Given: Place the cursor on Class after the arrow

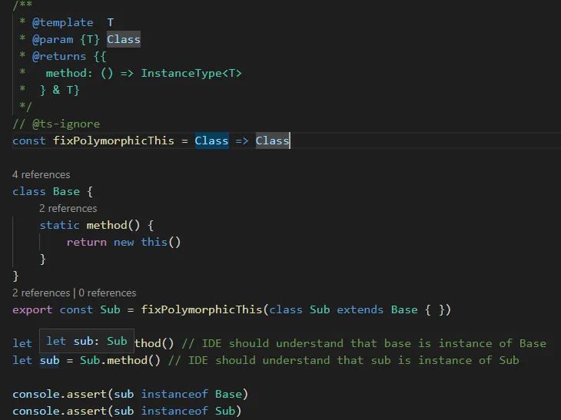Looking at the screenshot, I should [272, 141].
